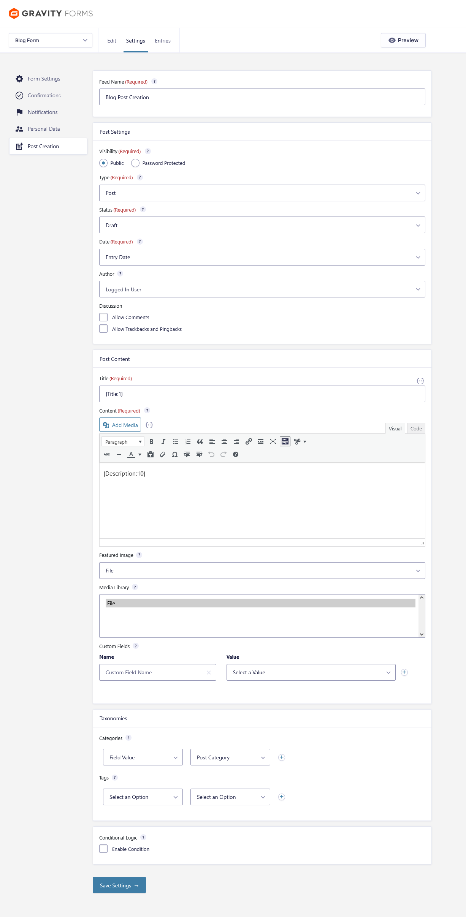Image resolution: width=466 pixels, height=917 pixels.
Task: Click the Save Settings button
Action: pyautogui.click(x=119, y=885)
